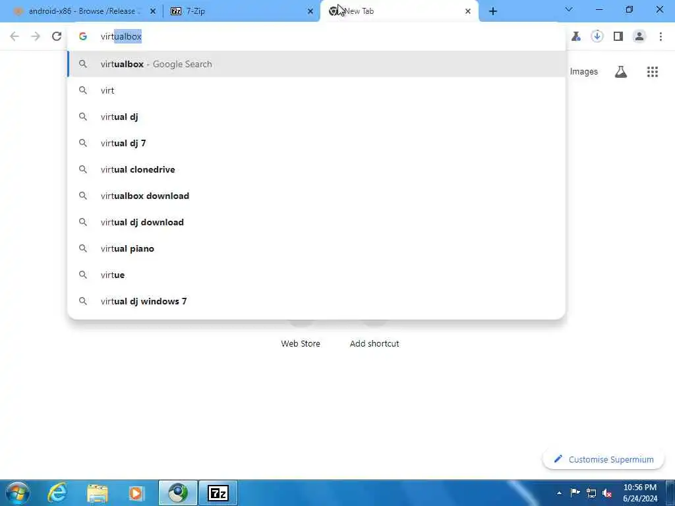
Task: Open the Windows Start orb
Action: point(17,493)
